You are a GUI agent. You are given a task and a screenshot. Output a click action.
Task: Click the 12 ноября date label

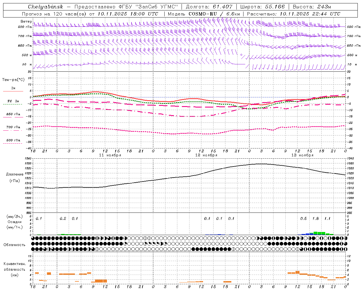click(206, 155)
